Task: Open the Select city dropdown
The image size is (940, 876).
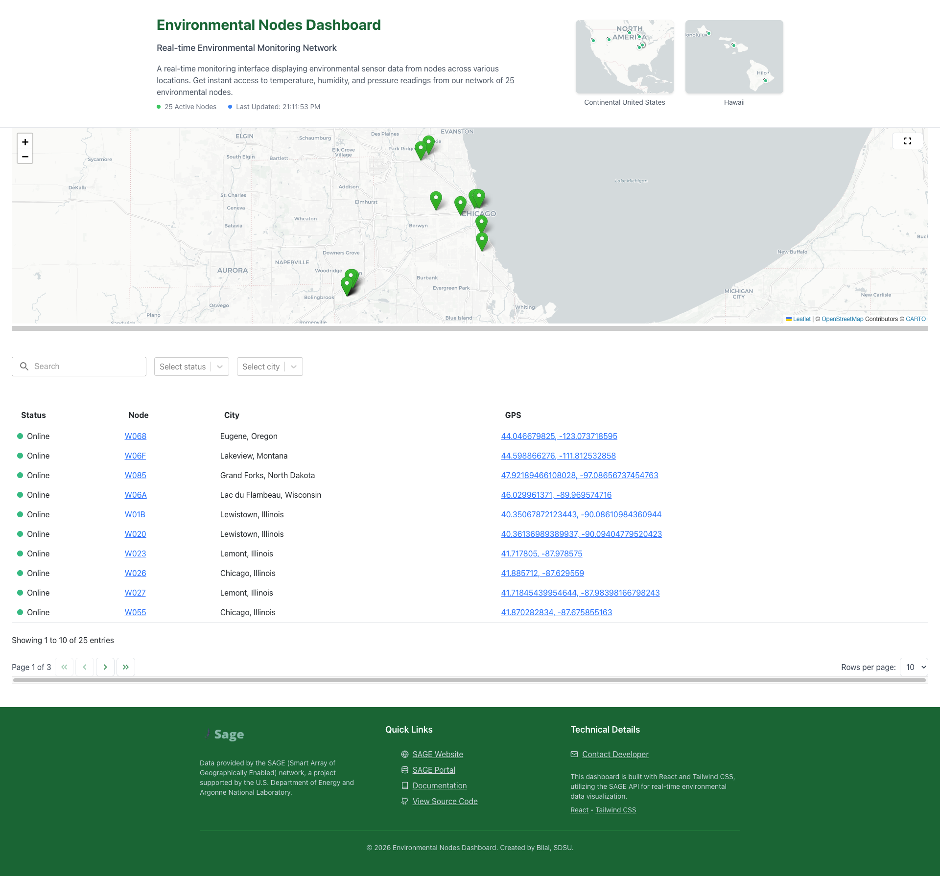Action: click(270, 367)
